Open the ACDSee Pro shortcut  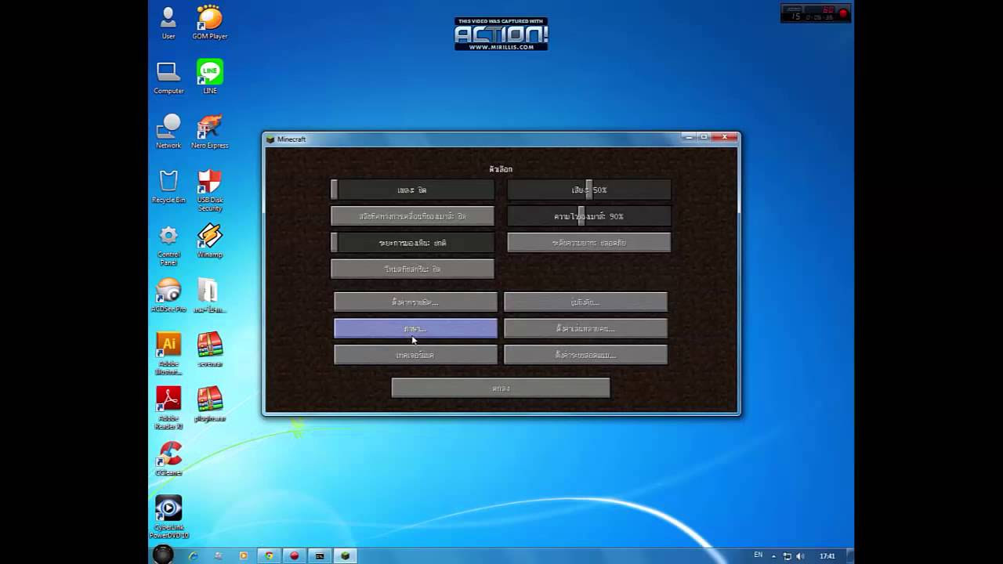[168, 296]
